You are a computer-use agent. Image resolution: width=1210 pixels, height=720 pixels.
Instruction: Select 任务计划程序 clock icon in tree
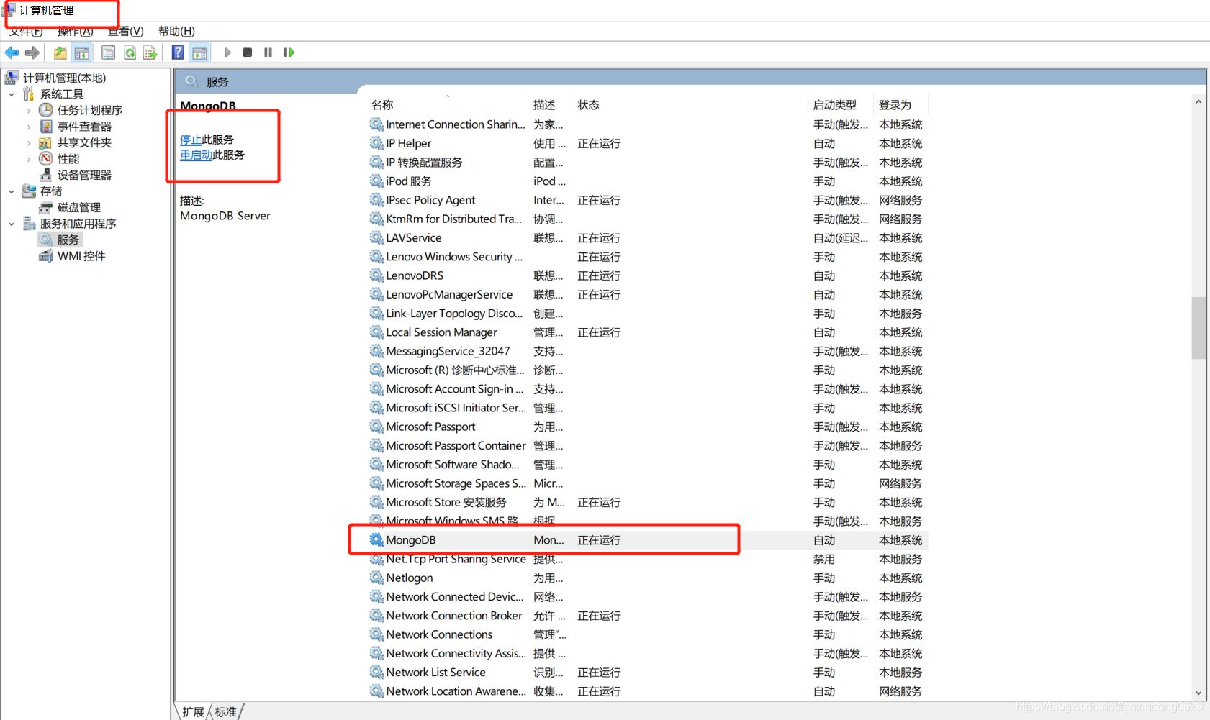(46, 110)
